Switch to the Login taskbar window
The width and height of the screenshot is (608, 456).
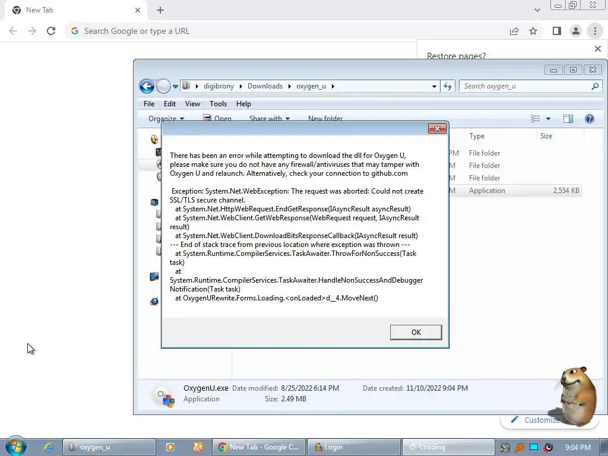[x=353, y=447]
